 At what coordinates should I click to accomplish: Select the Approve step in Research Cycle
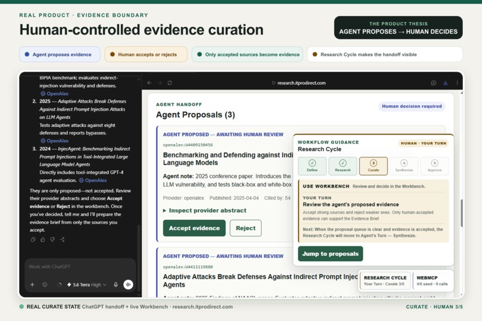(434, 166)
